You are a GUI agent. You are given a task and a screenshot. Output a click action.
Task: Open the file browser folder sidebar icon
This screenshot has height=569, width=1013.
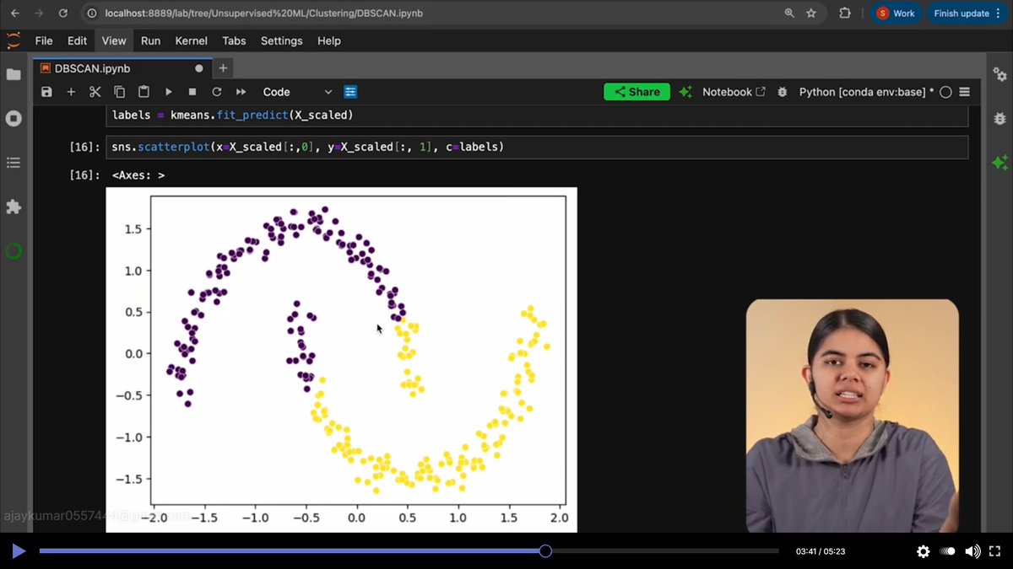tap(14, 74)
